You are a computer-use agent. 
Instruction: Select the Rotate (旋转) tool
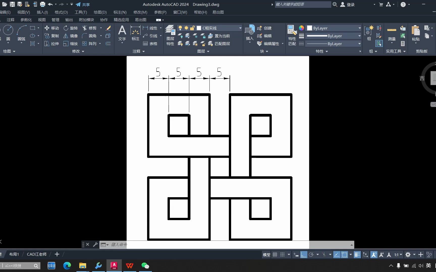coord(71,28)
